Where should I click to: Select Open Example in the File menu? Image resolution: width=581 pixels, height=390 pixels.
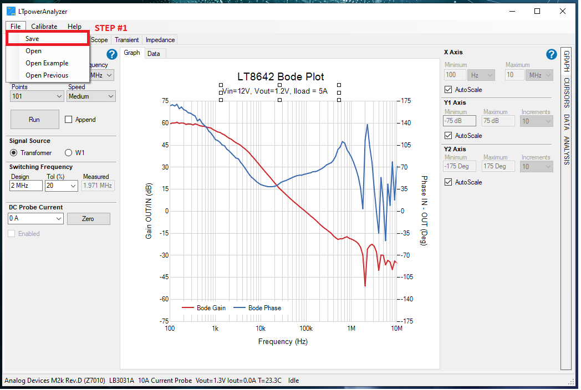point(47,63)
